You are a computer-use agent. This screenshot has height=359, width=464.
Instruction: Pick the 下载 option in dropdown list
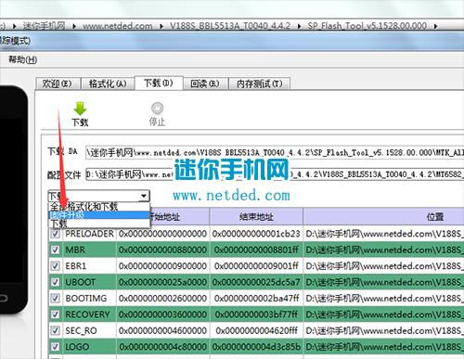99,224
